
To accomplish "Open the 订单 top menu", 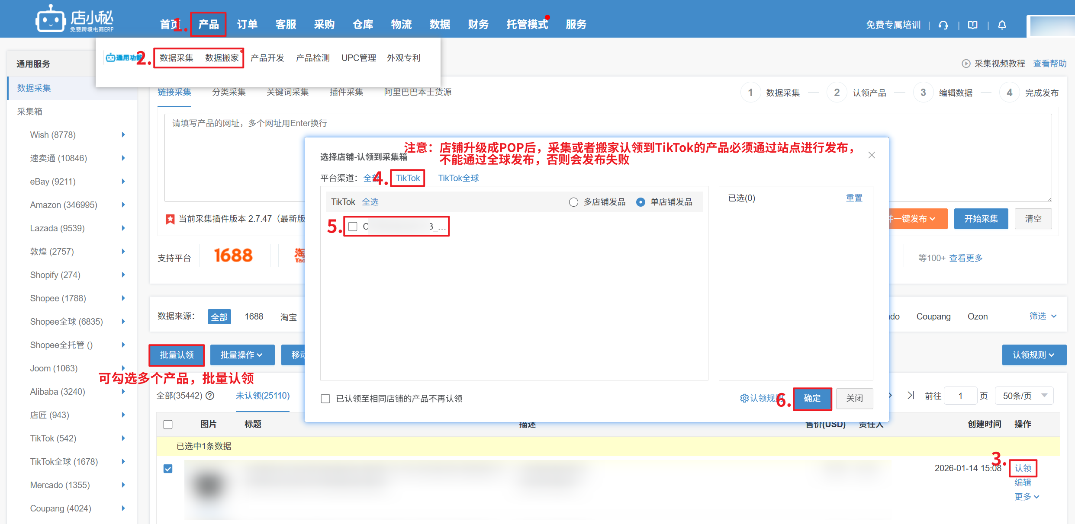I will click(x=247, y=25).
